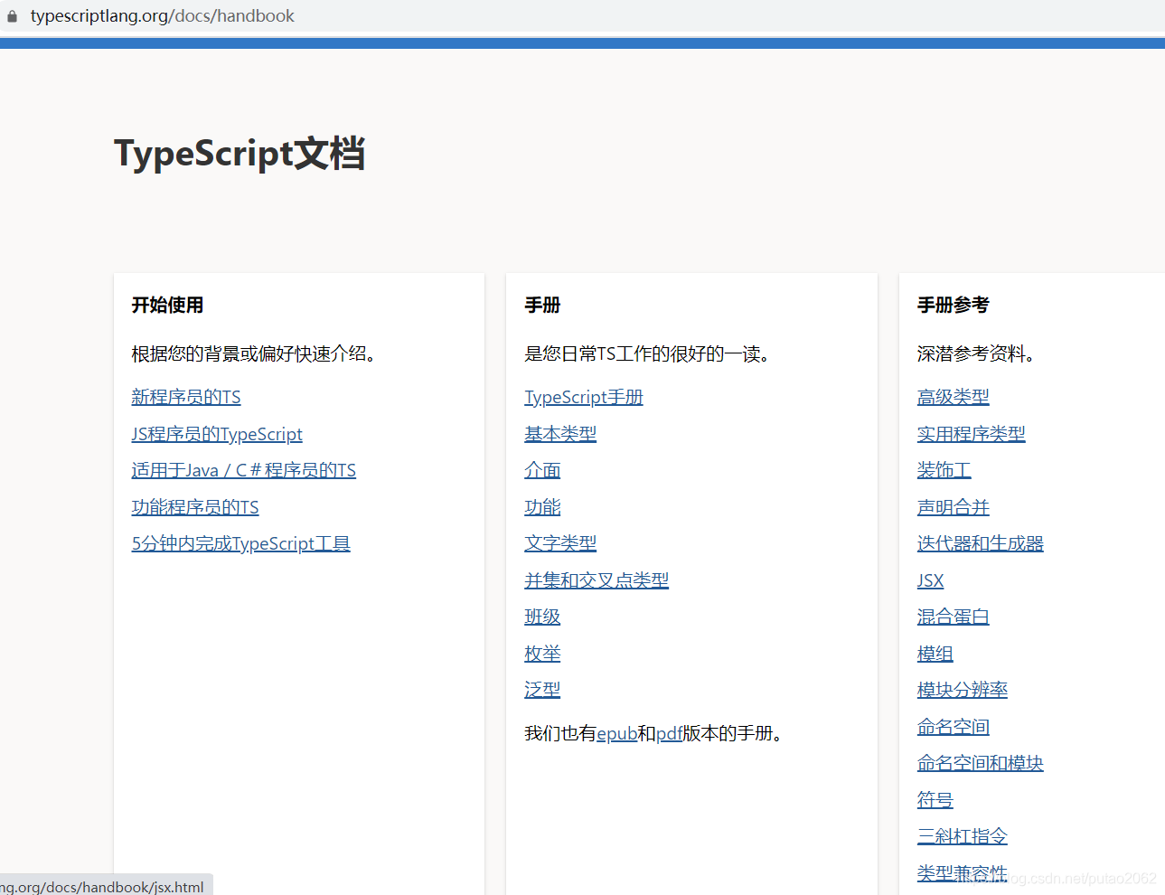Open the 类型兼容性 link
This screenshot has width=1165, height=895.
point(963,872)
